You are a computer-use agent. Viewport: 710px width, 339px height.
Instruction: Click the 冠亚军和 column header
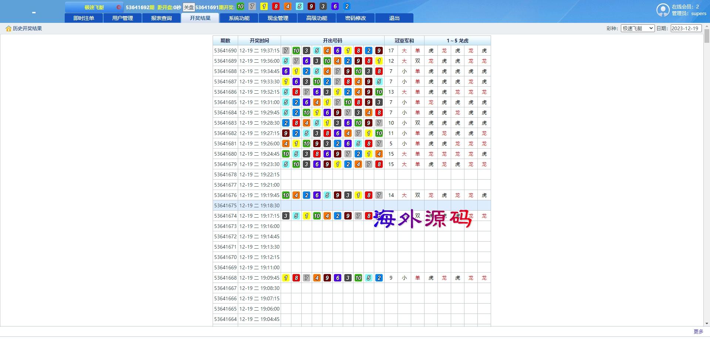[x=404, y=41]
